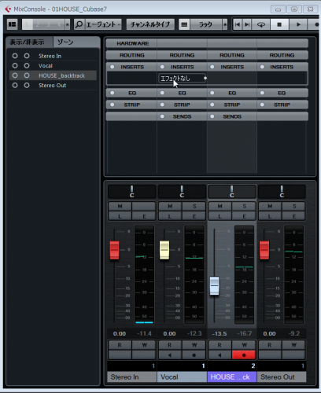Open Edit settings for Stereo In channel

[144, 216]
